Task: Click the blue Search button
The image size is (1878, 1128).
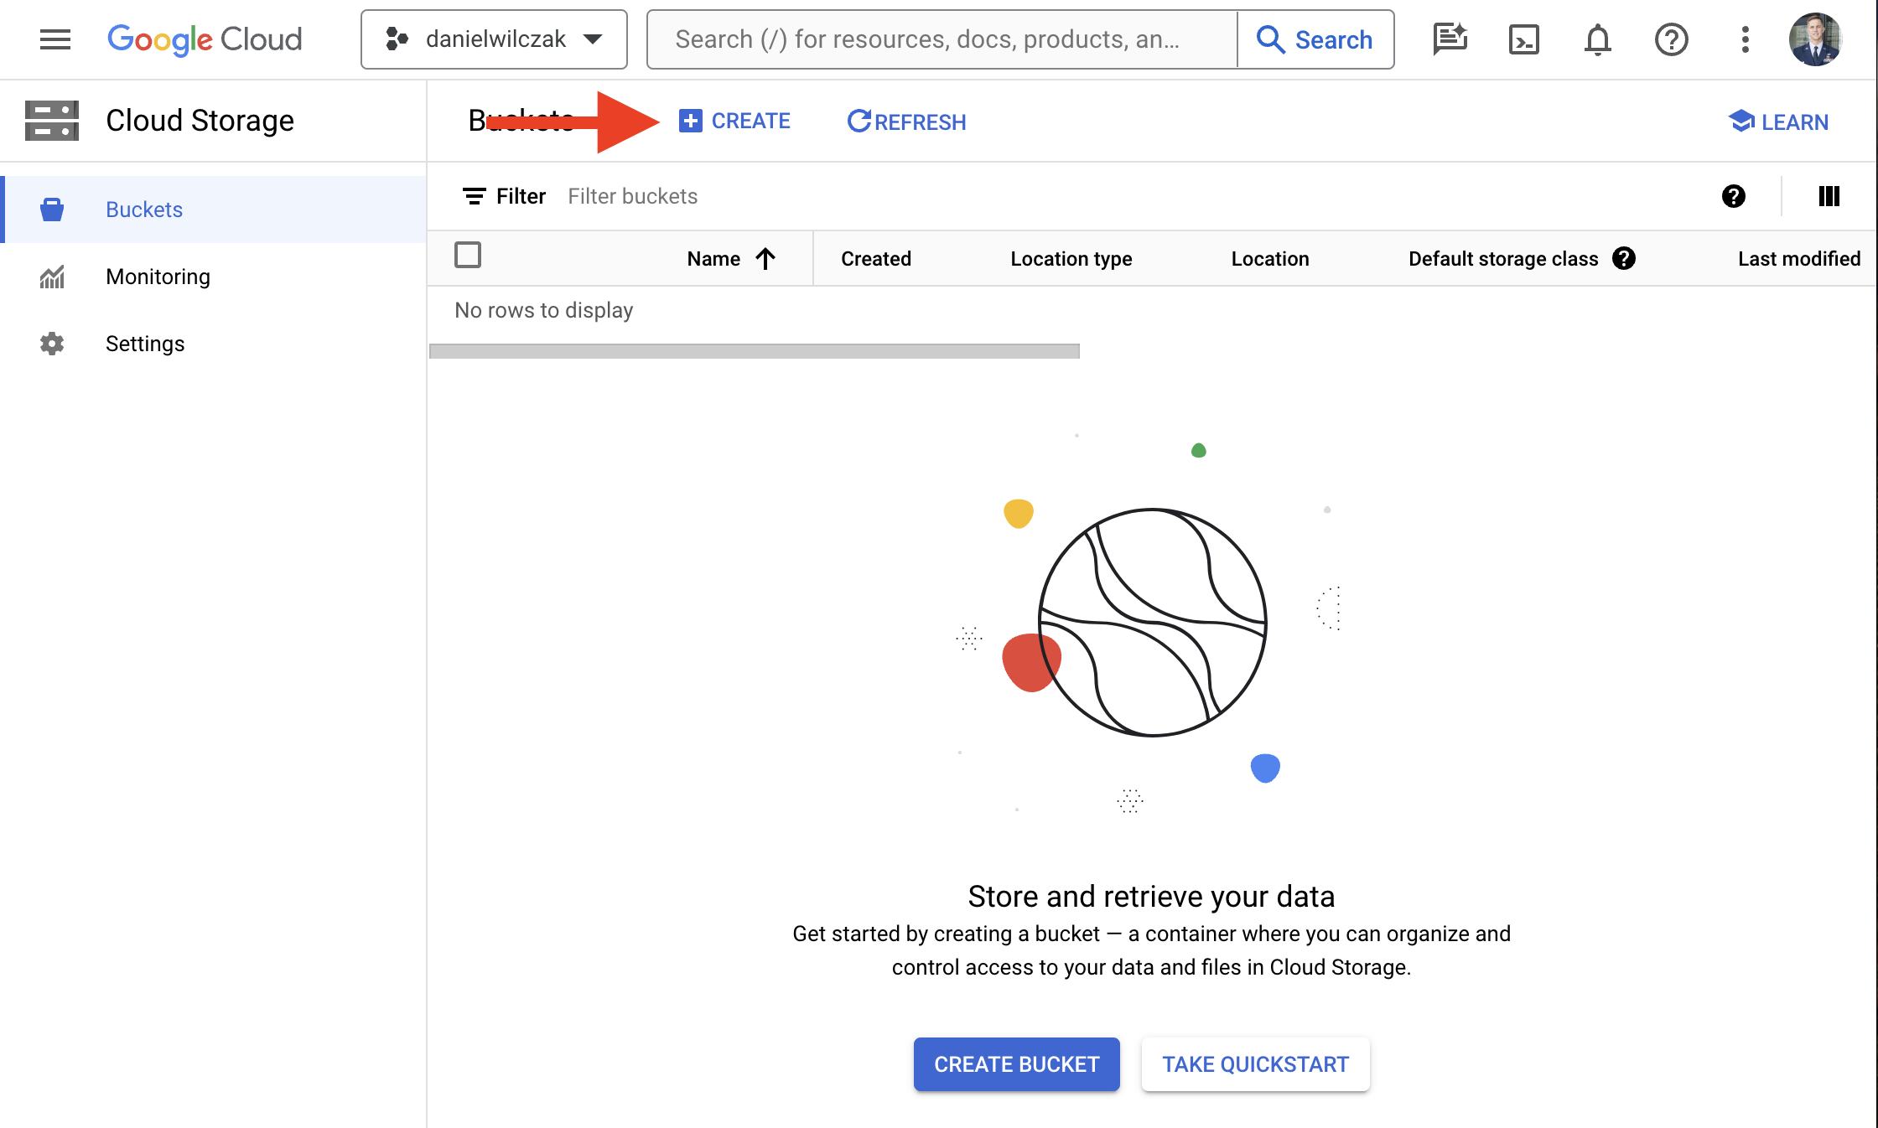Action: point(1315,39)
